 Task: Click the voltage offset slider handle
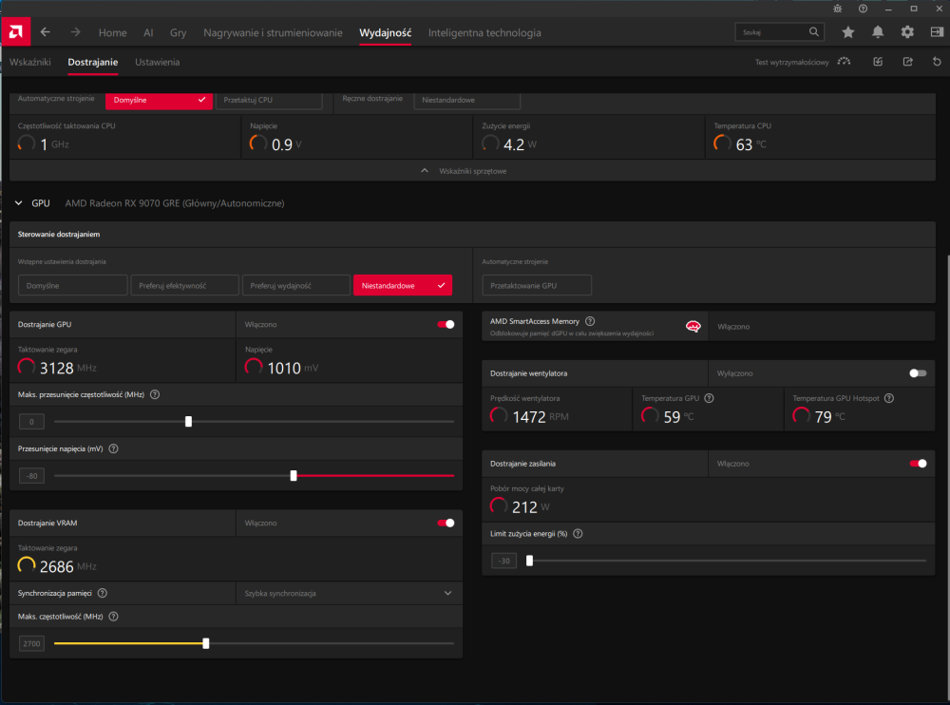click(294, 476)
